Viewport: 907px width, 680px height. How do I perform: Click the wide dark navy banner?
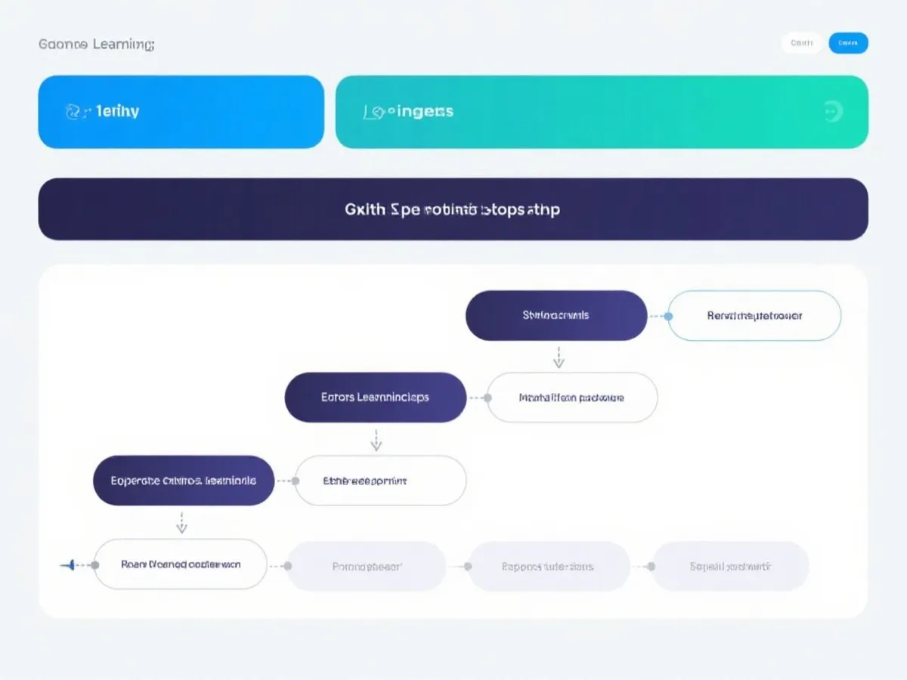click(453, 209)
